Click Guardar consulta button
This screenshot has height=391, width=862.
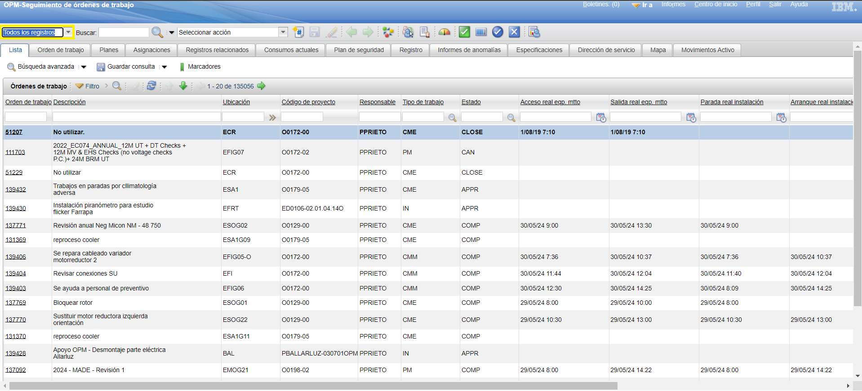point(126,66)
